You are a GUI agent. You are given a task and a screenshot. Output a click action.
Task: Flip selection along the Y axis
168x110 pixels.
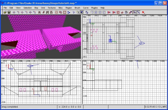(x=22, y=12)
